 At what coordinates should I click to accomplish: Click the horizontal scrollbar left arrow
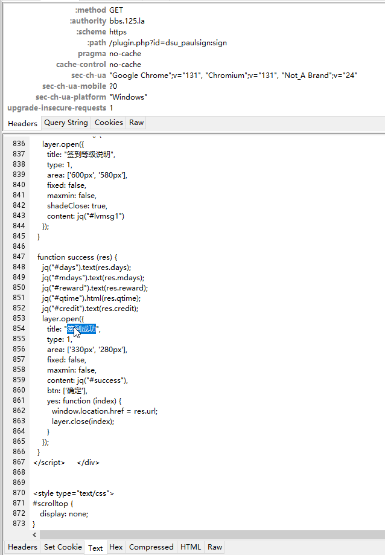pos(34,535)
